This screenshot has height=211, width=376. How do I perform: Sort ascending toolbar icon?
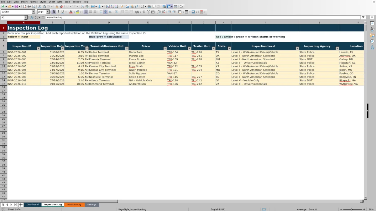112,6
